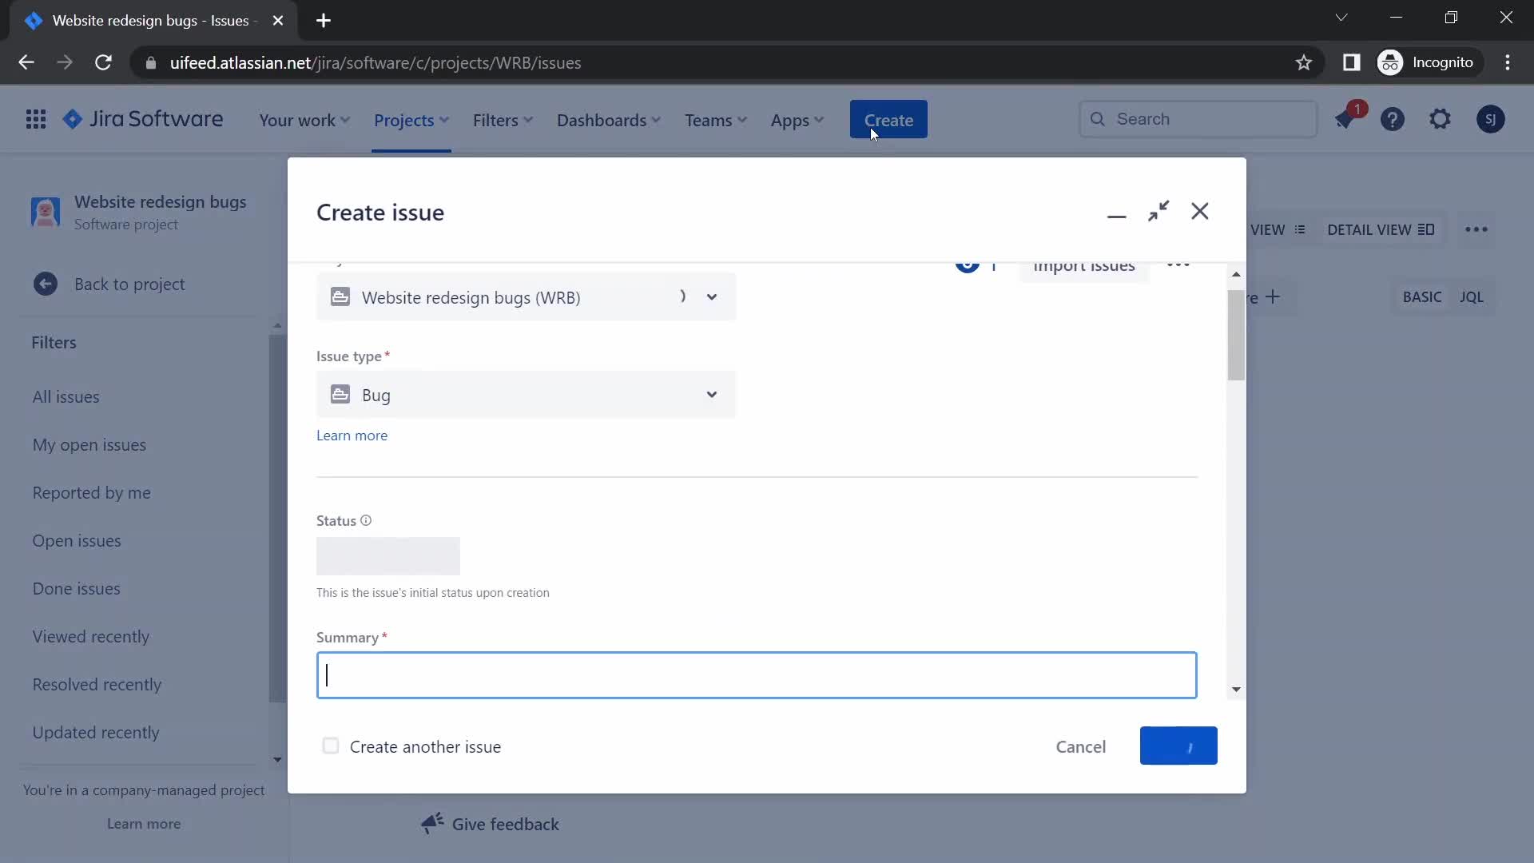Click the Filters section heading
This screenshot has width=1534, height=863.
click(55, 341)
